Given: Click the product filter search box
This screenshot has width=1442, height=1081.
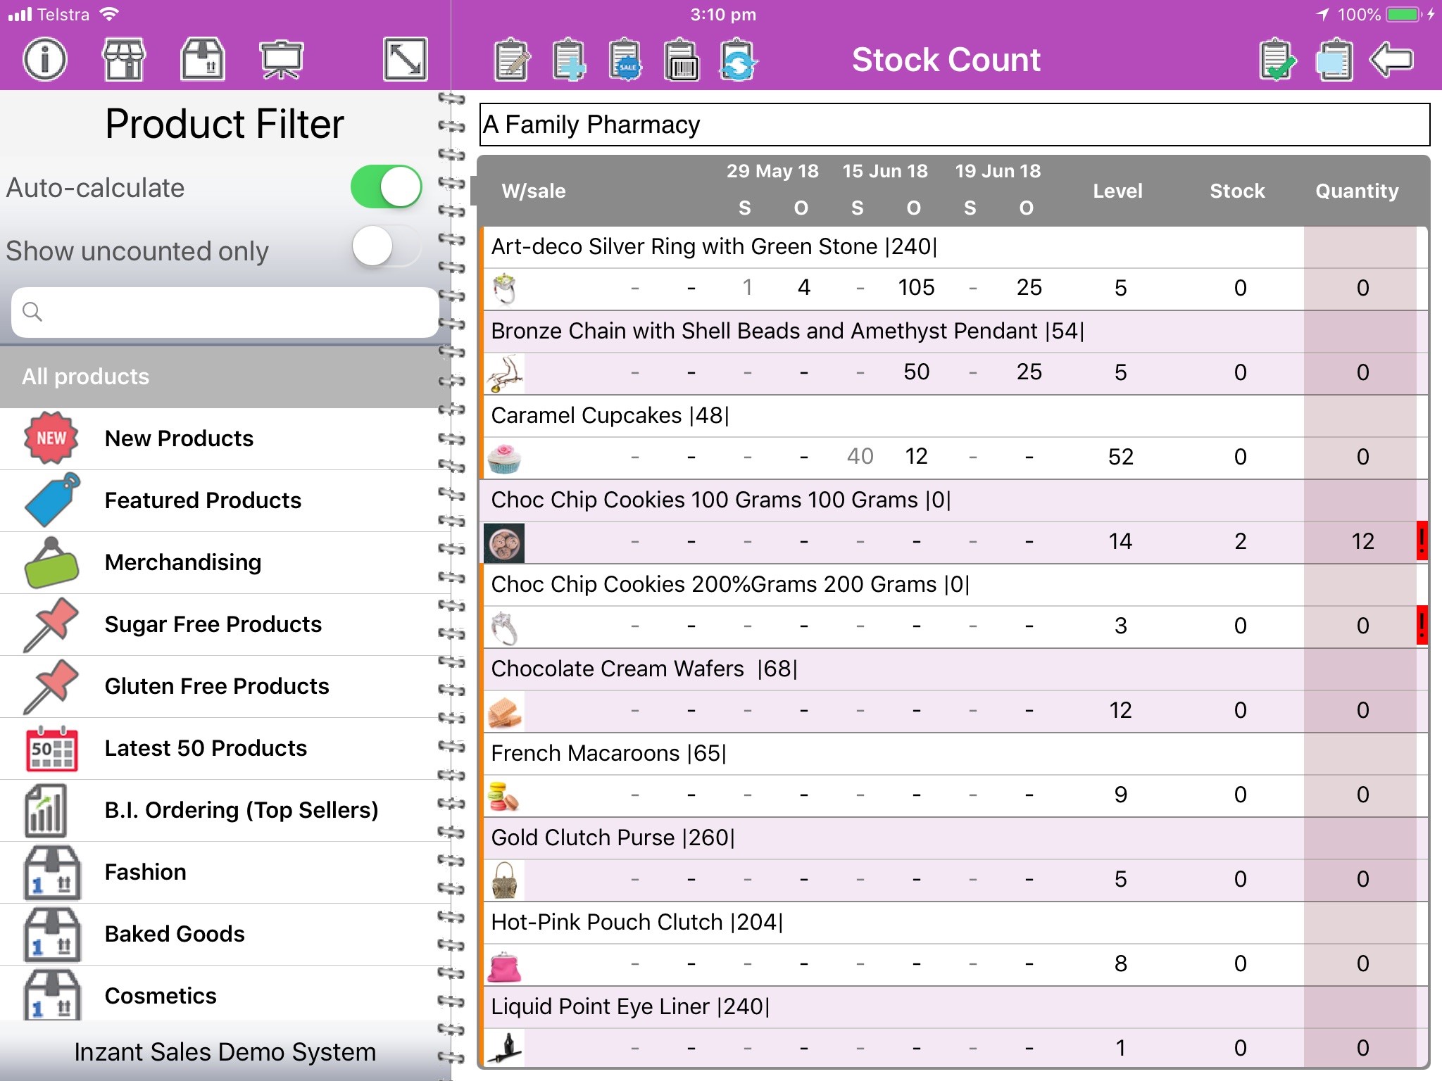Looking at the screenshot, I should (x=225, y=312).
